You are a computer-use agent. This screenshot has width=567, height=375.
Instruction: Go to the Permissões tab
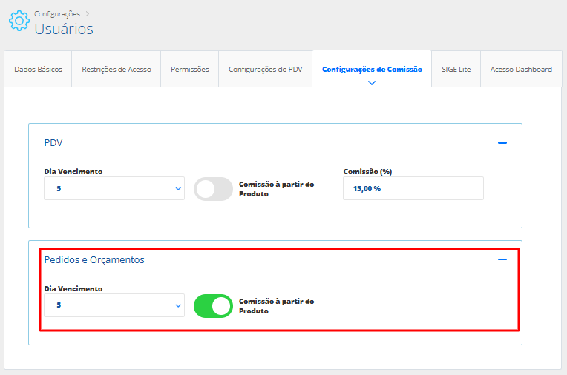pos(189,70)
